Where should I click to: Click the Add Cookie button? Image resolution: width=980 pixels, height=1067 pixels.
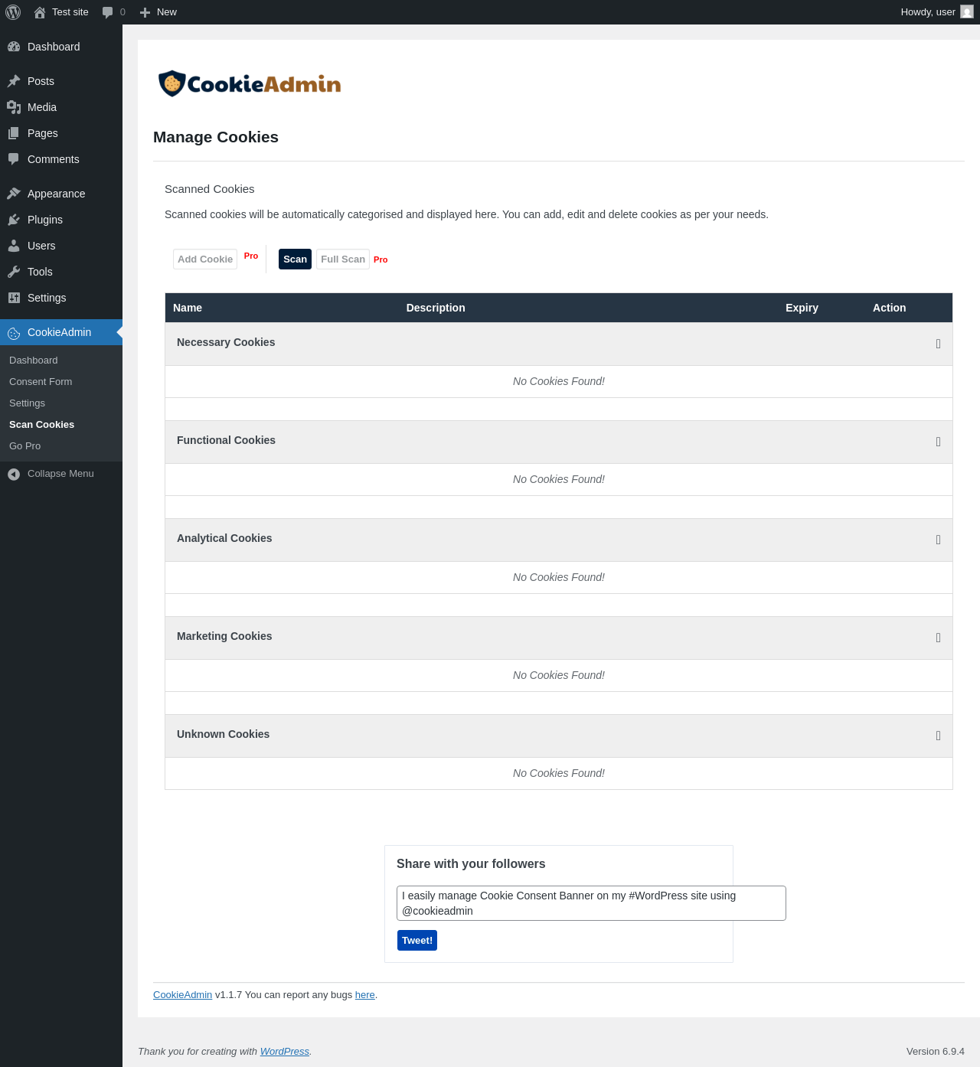(x=205, y=259)
